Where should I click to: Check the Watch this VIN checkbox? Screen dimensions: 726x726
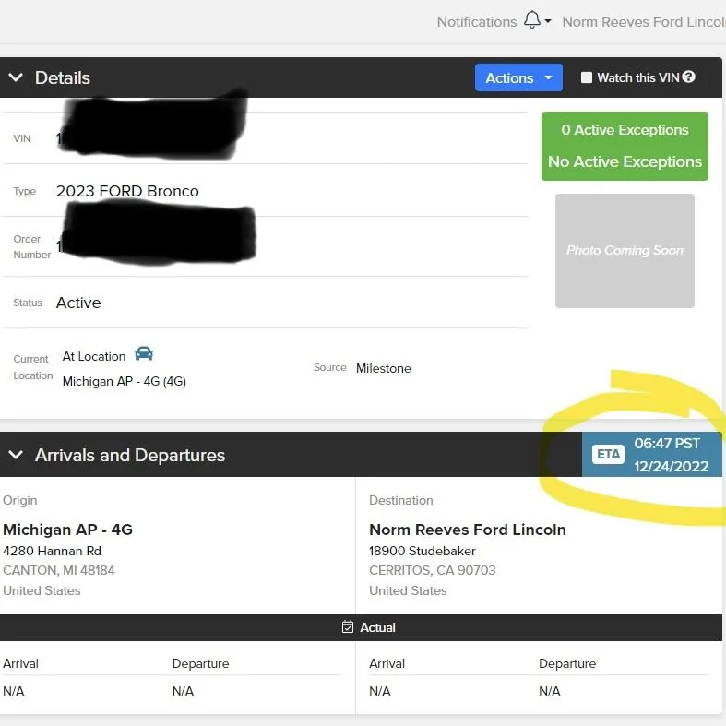point(586,77)
